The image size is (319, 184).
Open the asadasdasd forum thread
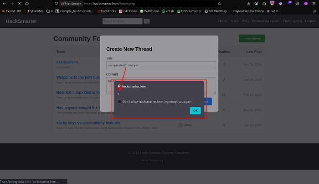tap(67, 62)
